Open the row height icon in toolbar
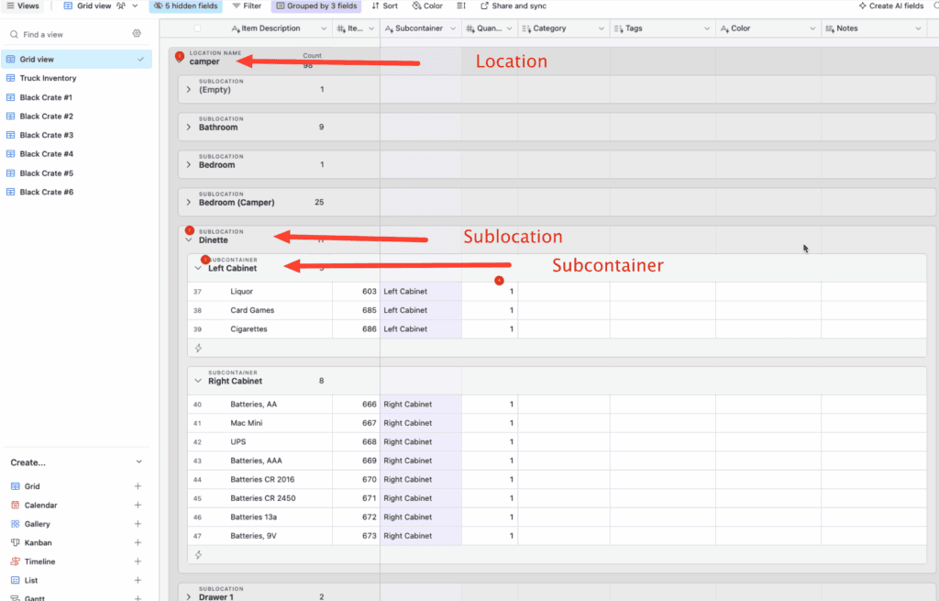The image size is (939, 601). [461, 6]
